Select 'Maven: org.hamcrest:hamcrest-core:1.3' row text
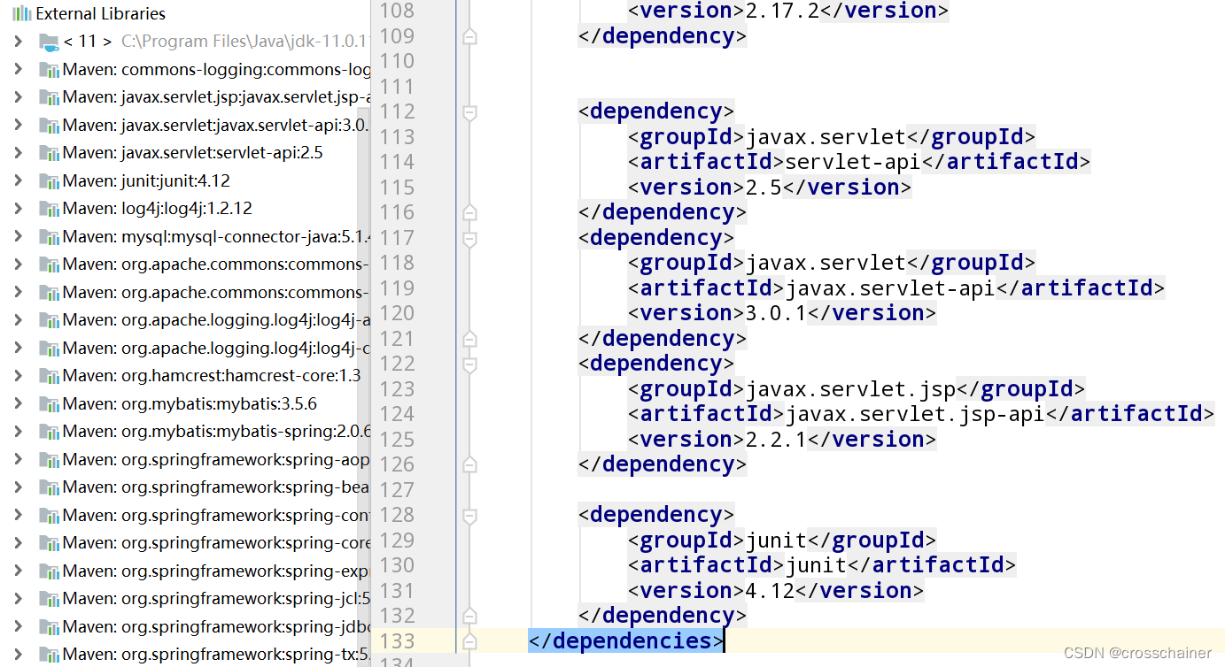This screenshot has width=1225, height=667. click(x=212, y=376)
